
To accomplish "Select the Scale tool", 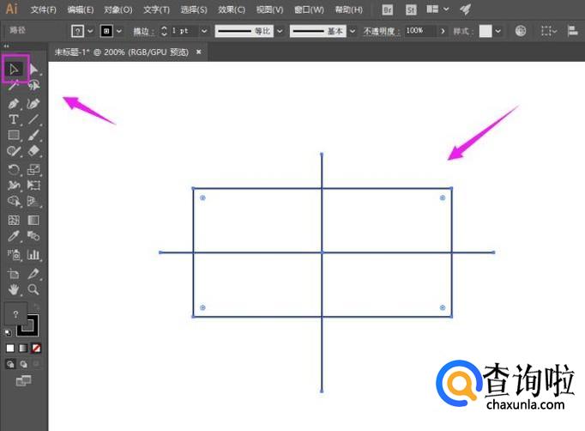I will [x=33, y=170].
